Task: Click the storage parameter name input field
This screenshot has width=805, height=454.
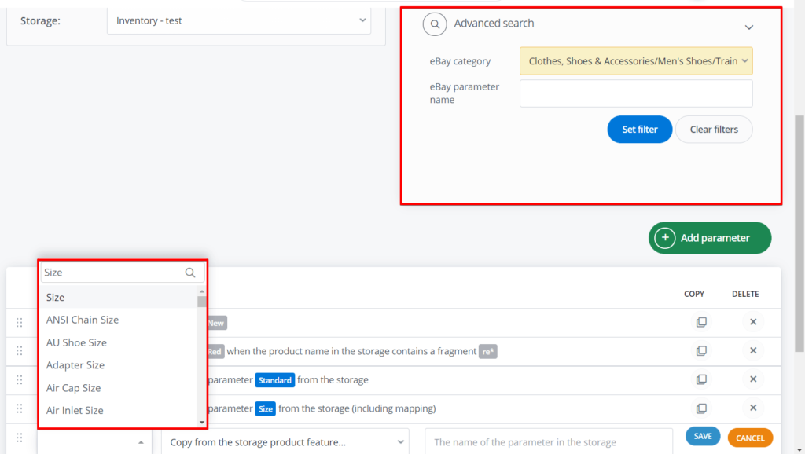Action: [x=549, y=441]
